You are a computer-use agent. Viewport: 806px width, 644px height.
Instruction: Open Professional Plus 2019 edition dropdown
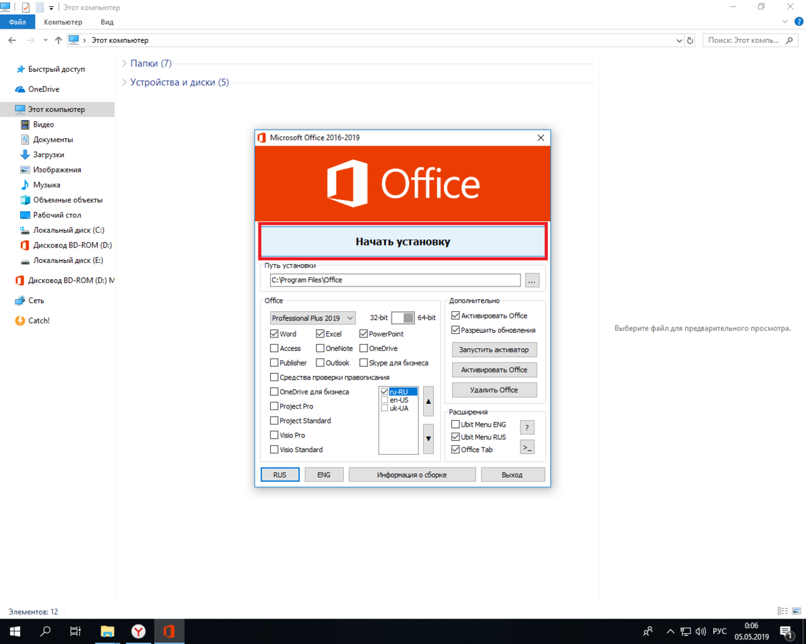pyautogui.click(x=312, y=318)
